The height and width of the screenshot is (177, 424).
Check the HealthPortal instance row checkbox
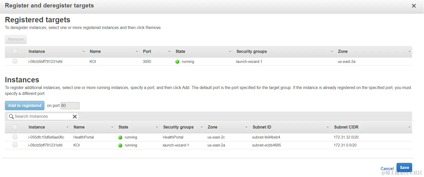tap(15, 137)
